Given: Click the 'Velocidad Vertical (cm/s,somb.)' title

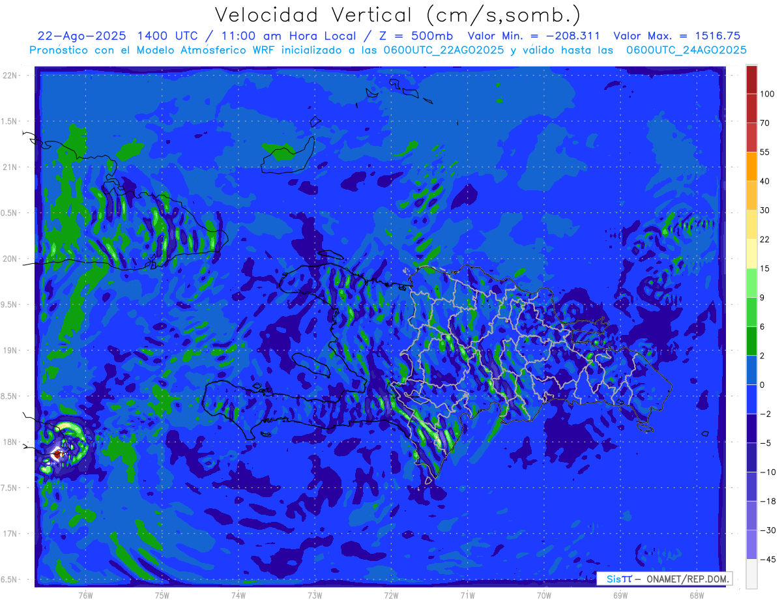Looking at the screenshot, I should click(x=398, y=15).
